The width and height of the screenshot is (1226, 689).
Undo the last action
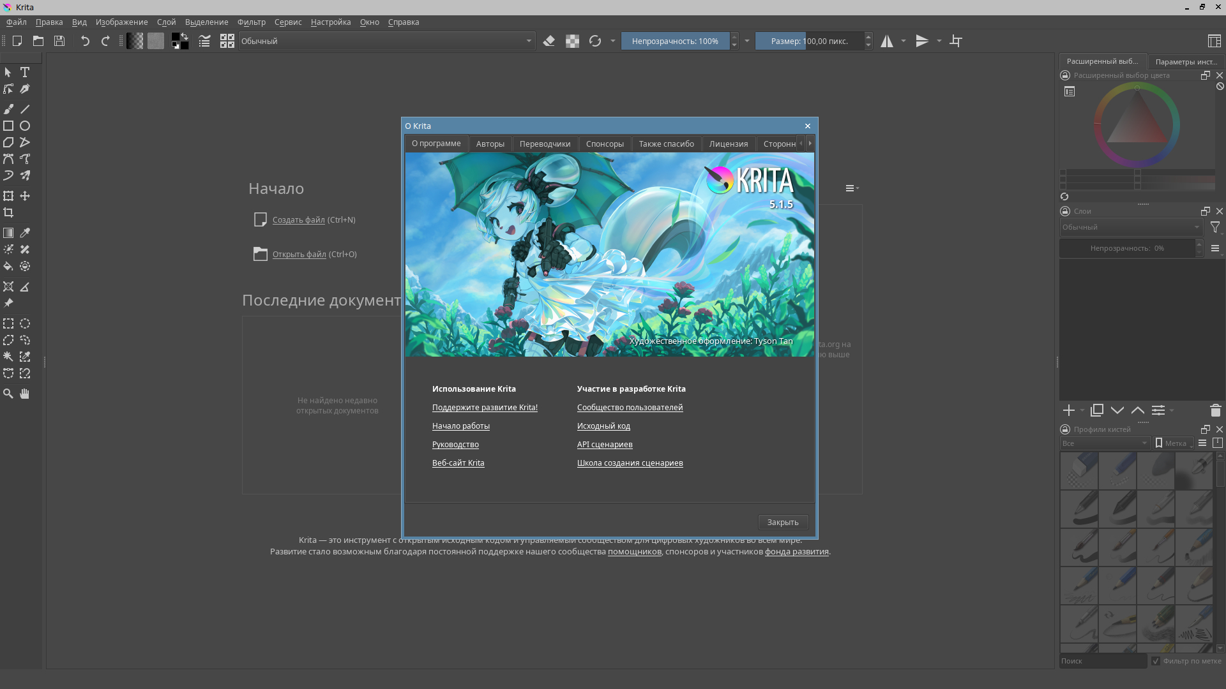tap(85, 41)
